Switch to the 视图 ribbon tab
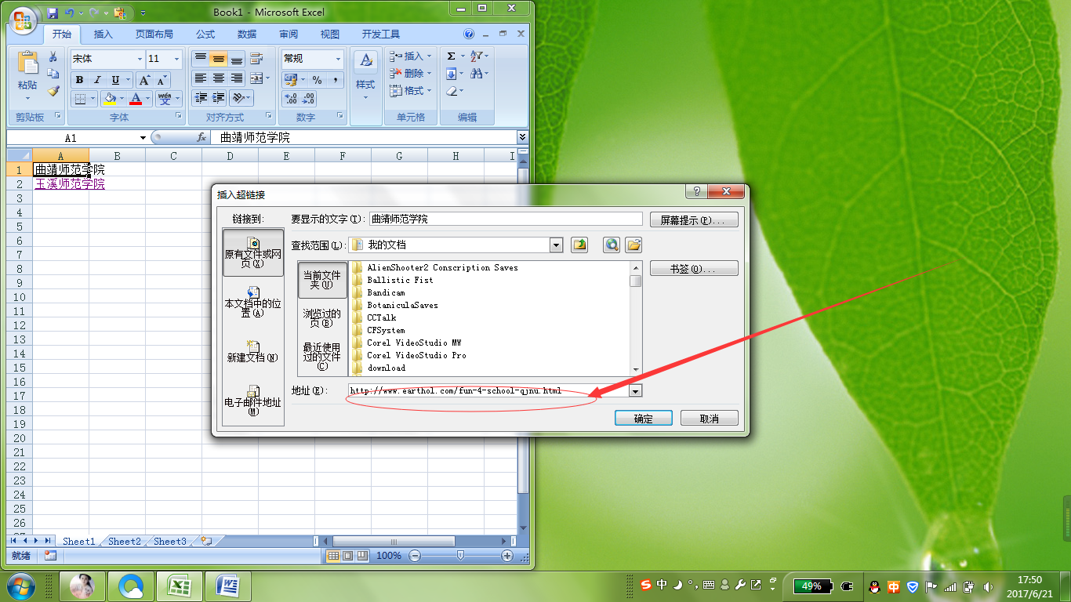Image resolution: width=1071 pixels, height=602 pixels. 330,34
